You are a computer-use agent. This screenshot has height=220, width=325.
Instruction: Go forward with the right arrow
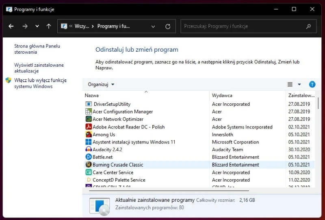pos(25,26)
